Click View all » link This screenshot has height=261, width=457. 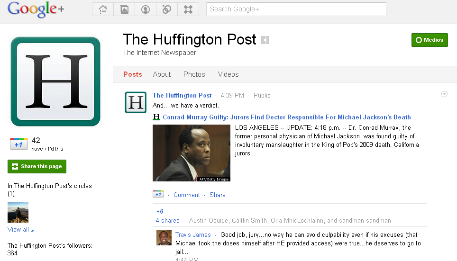(x=21, y=230)
